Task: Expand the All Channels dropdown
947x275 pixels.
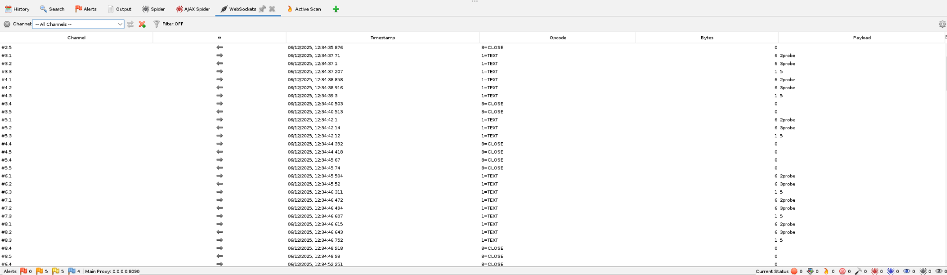Action: pos(78,24)
